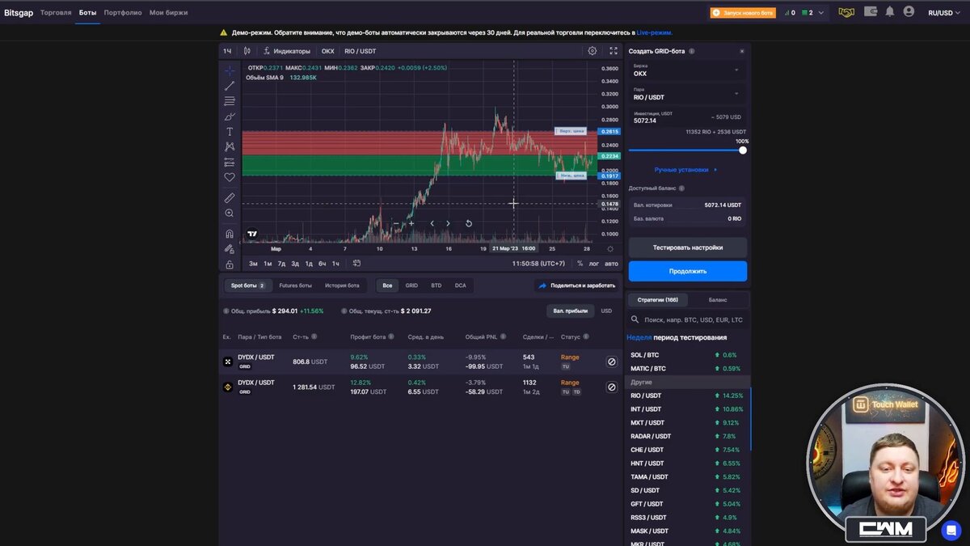970x546 pixels.
Task: Open the Мои биржи menu item
Action: tap(168, 13)
